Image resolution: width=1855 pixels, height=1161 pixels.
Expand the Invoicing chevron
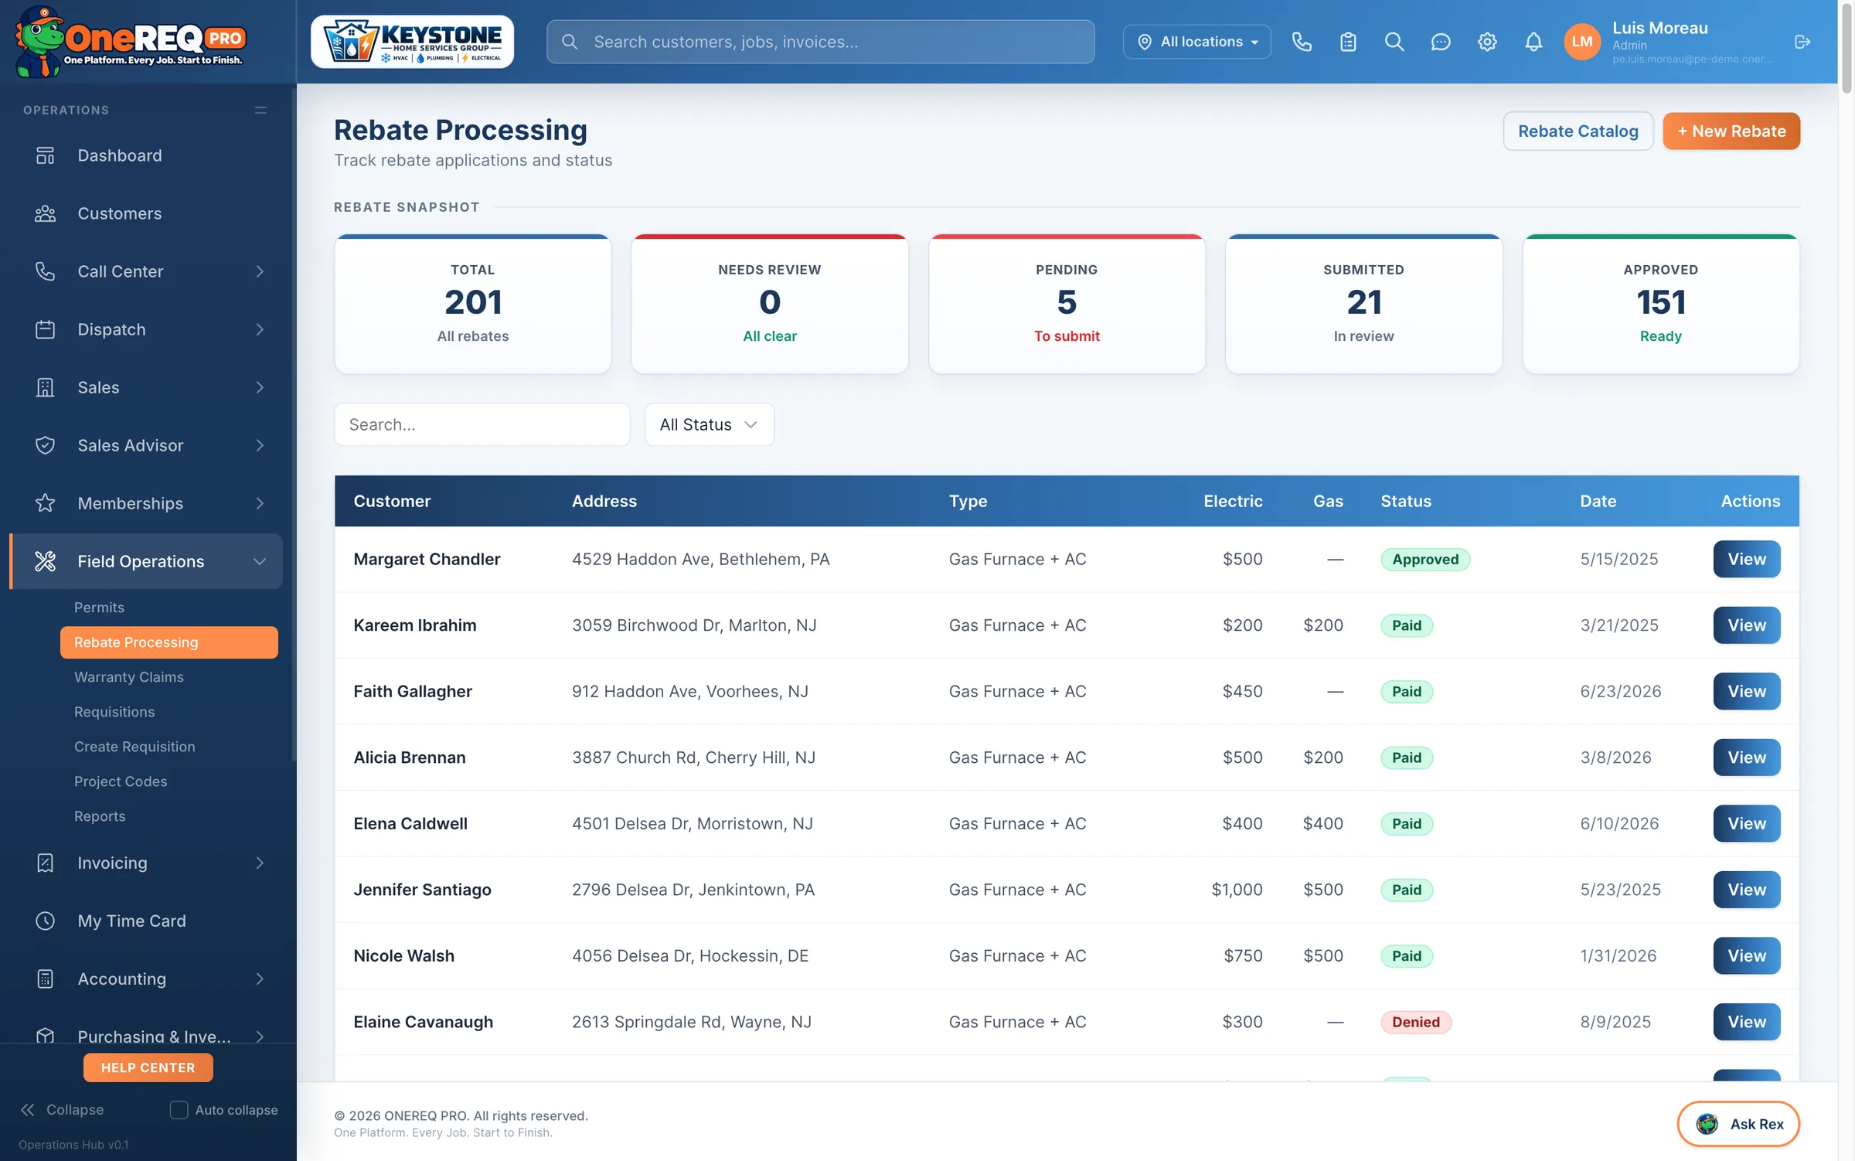(260, 863)
